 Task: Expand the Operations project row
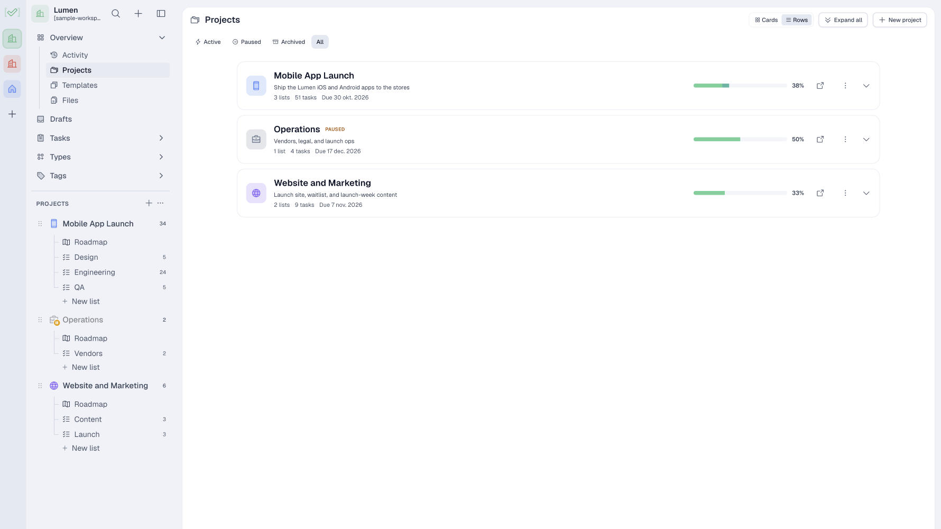coord(866,140)
